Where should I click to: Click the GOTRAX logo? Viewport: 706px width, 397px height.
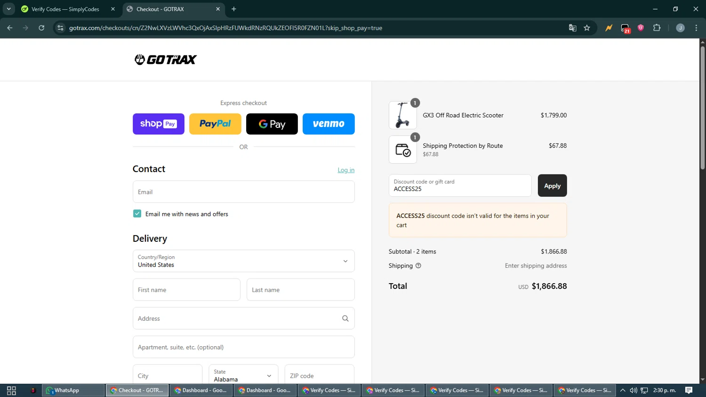pyautogui.click(x=166, y=59)
